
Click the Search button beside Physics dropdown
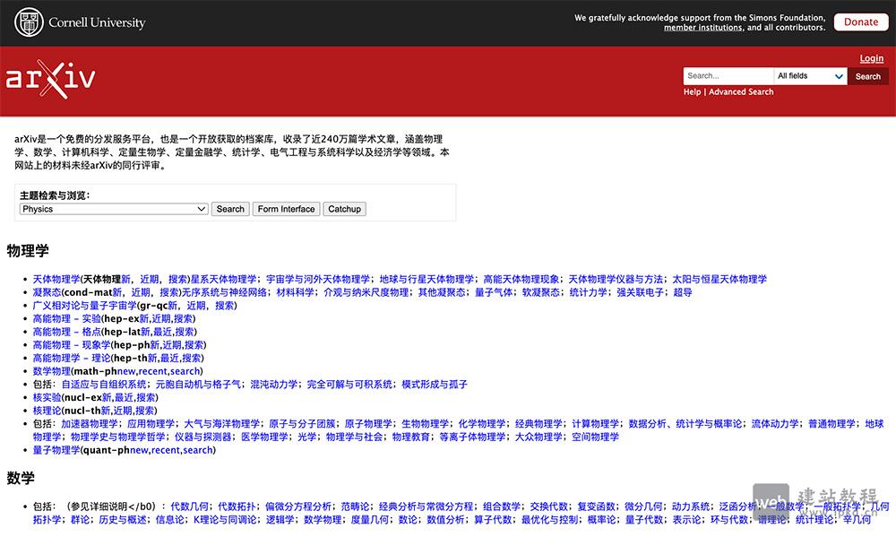pos(230,209)
